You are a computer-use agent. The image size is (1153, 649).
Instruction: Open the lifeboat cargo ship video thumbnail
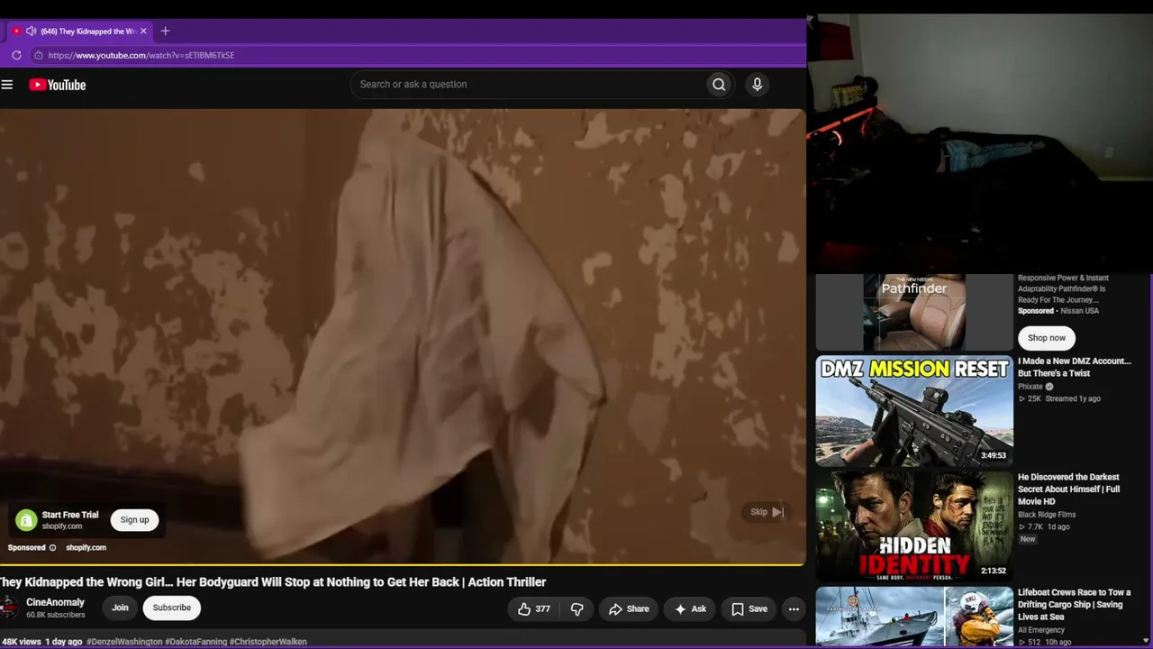pyautogui.click(x=914, y=617)
